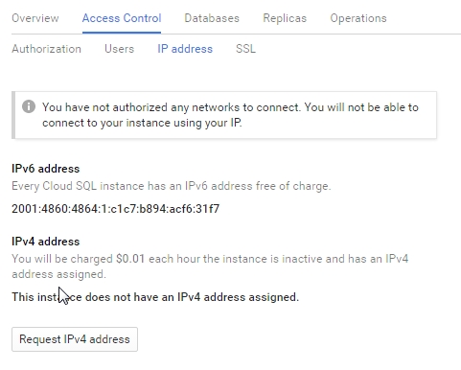Click the info icon in the warning banner
This screenshot has width=461, height=370.
[x=29, y=106]
